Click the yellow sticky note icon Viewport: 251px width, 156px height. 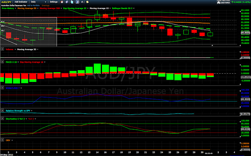coord(87,2)
